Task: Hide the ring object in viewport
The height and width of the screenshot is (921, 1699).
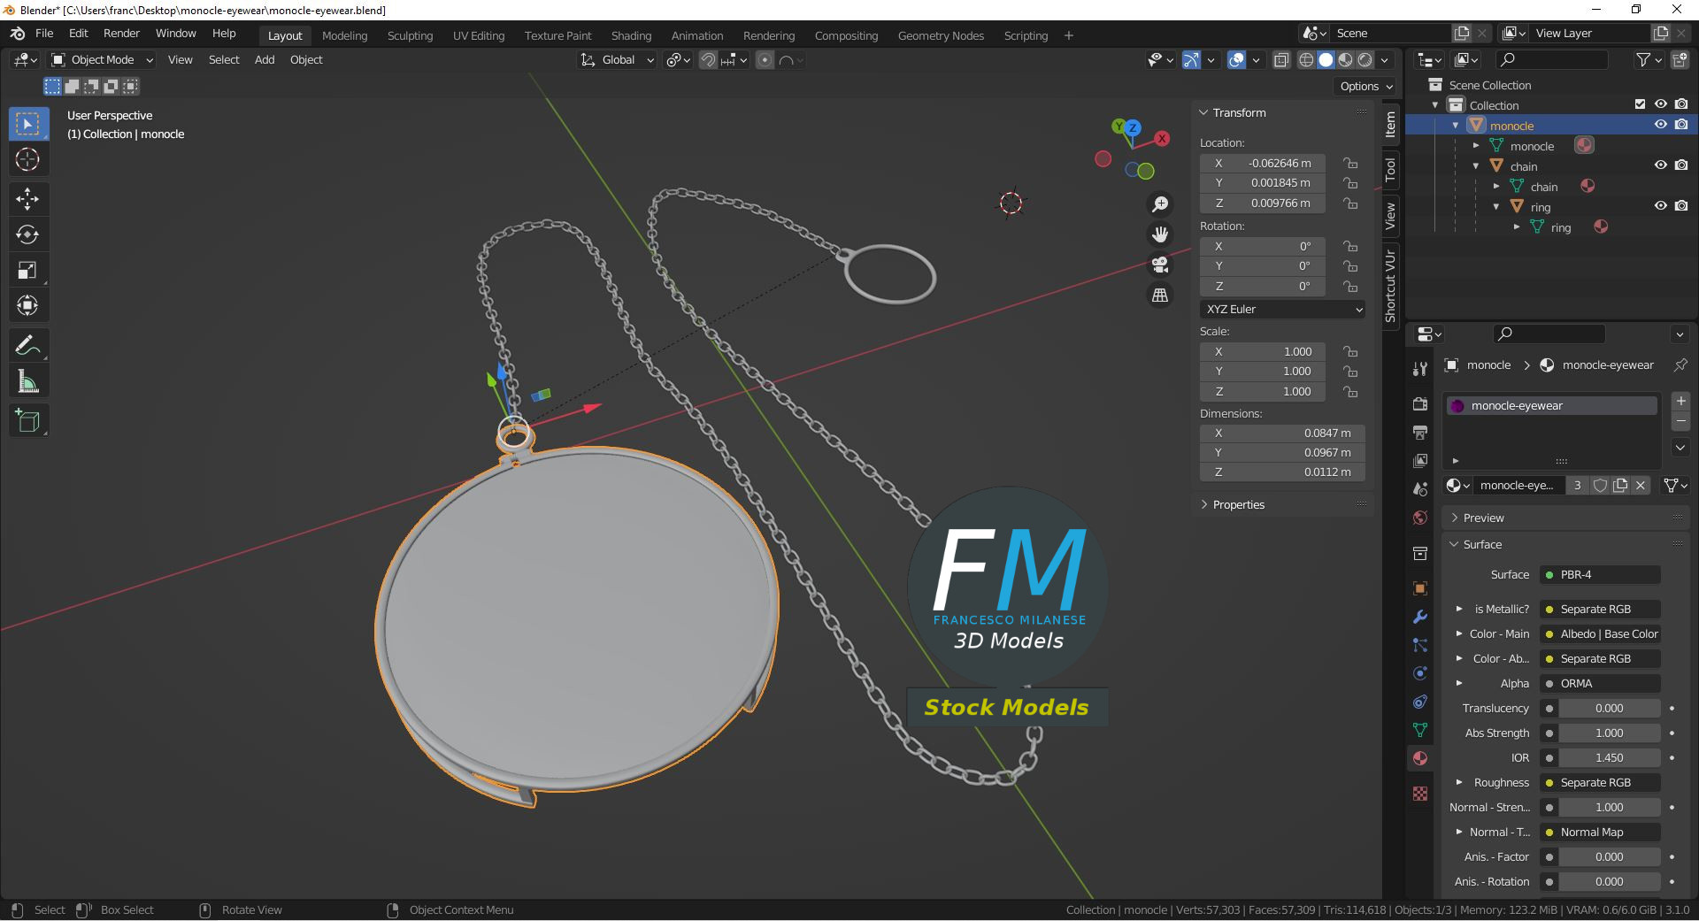Action: coord(1661,206)
